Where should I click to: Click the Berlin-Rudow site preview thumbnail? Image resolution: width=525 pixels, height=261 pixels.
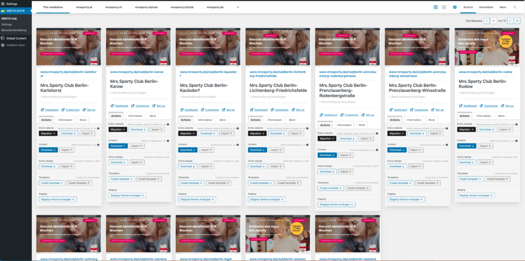click(x=487, y=47)
